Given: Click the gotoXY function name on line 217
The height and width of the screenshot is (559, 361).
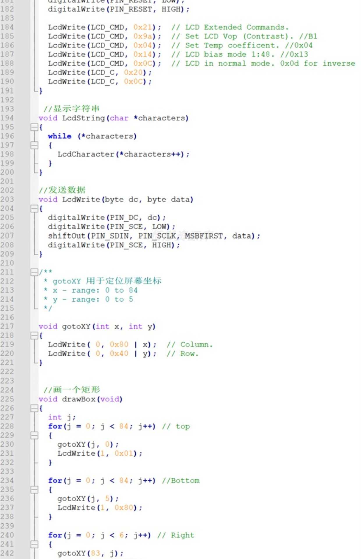Looking at the screenshot, I should point(76,326).
